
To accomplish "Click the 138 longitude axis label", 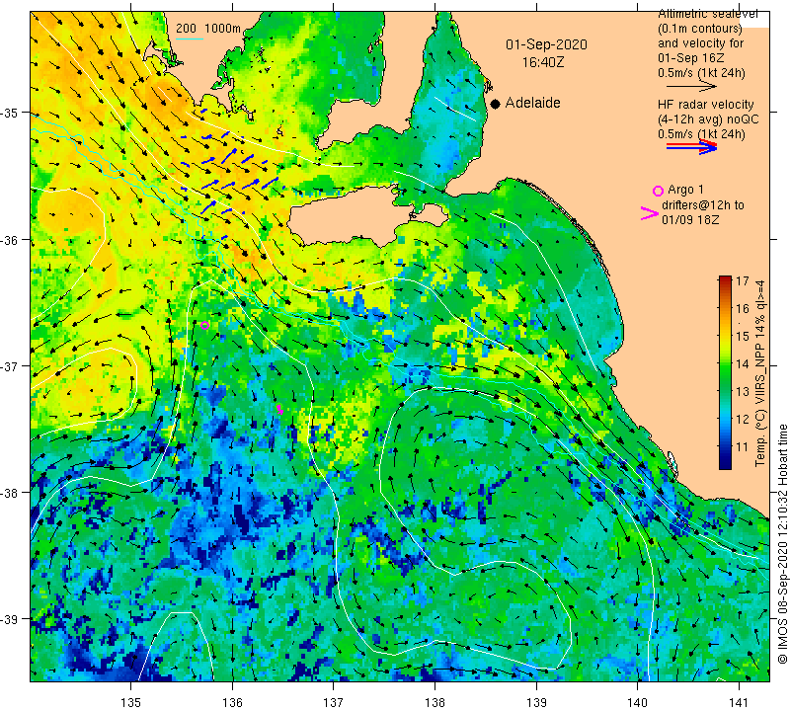I will (x=434, y=702).
